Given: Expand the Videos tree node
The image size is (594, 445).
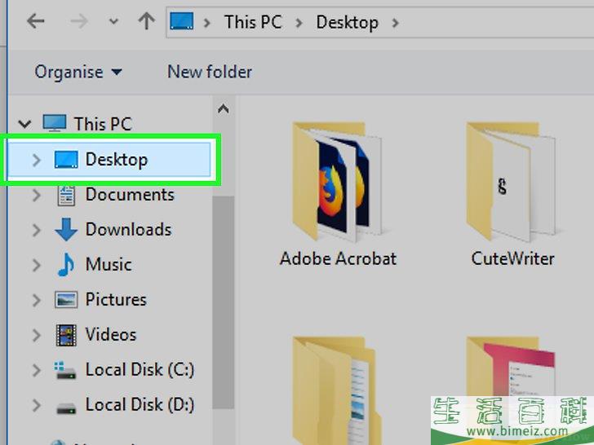Looking at the screenshot, I should [37, 335].
